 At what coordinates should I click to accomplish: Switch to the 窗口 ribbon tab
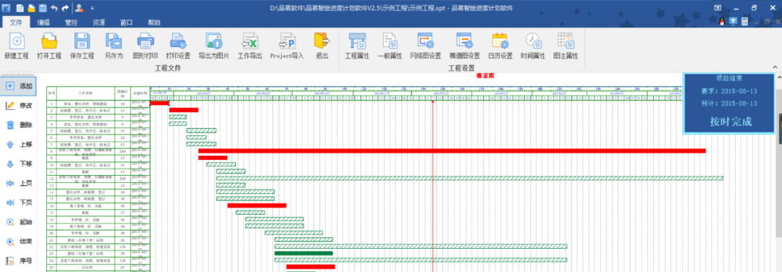126,22
